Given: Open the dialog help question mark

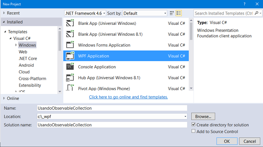Looking at the screenshot, I should click(x=244, y=4).
